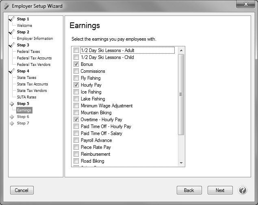Click the earnings list scrollbar thumb

181,94
